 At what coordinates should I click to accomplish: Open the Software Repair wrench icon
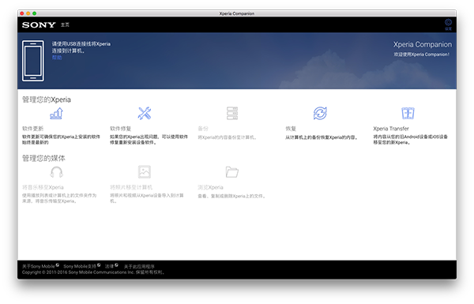tap(145, 114)
